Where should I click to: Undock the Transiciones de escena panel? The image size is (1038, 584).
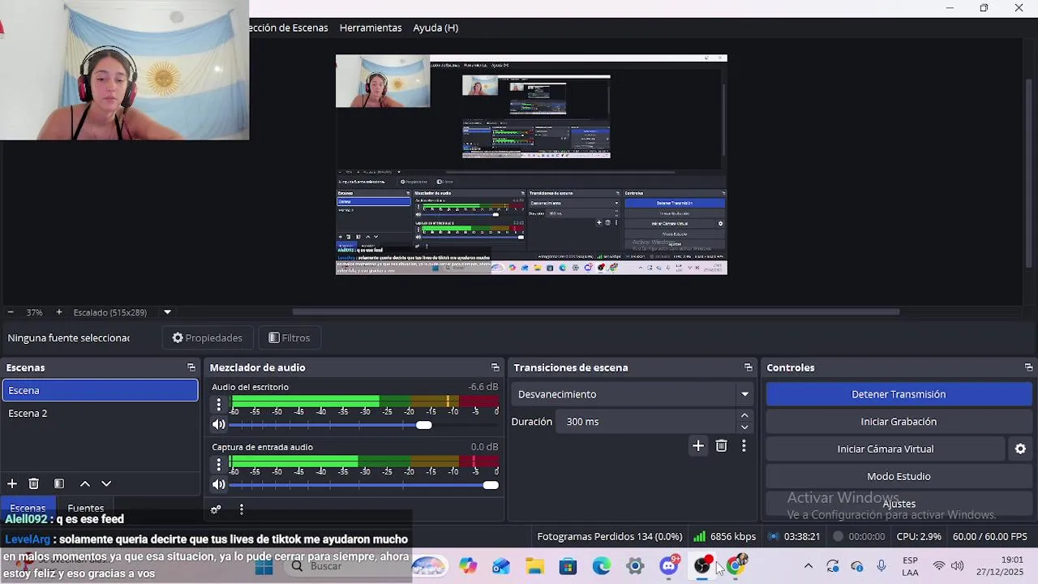tap(748, 367)
